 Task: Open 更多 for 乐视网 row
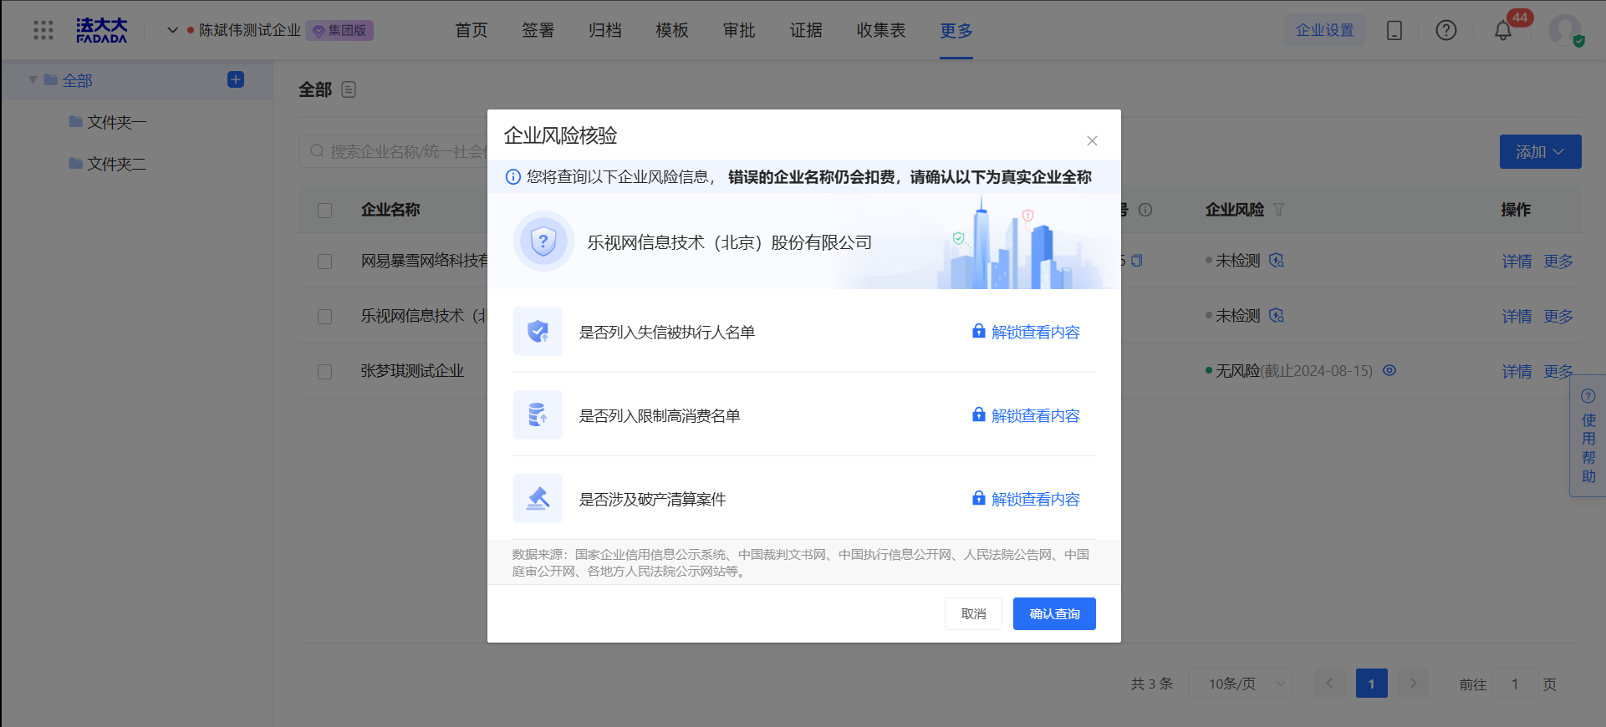(1558, 317)
